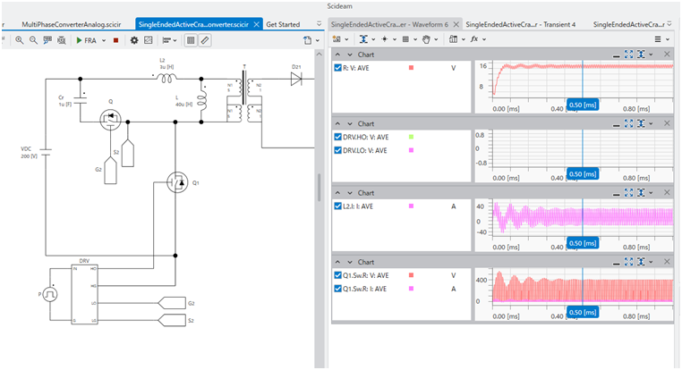Click the green Run simulation play icon
Image resolution: width=682 pixels, height=370 pixels.
78,40
